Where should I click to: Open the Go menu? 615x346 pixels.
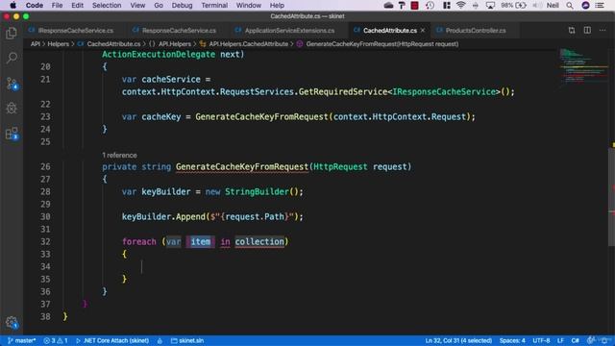[x=159, y=5]
